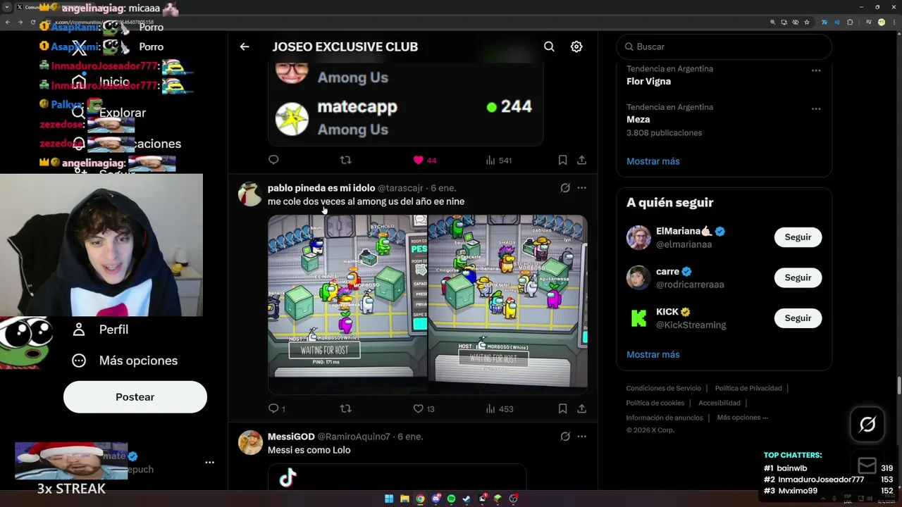Show more accounts in A quién seguir
This screenshot has height=507, width=902.
(653, 355)
